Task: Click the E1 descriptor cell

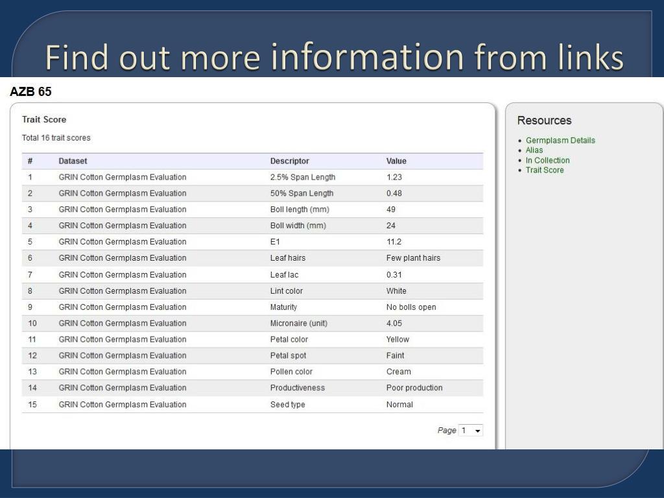Action: pos(275,242)
